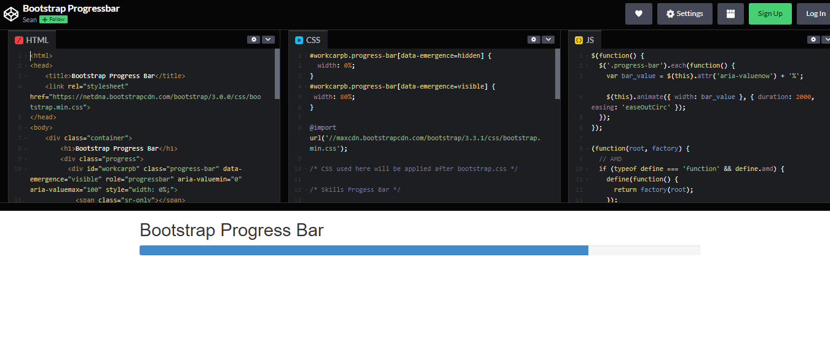Open the JS panel settings gear
The height and width of the screenshot is (361, 830).
coord(813,39)
